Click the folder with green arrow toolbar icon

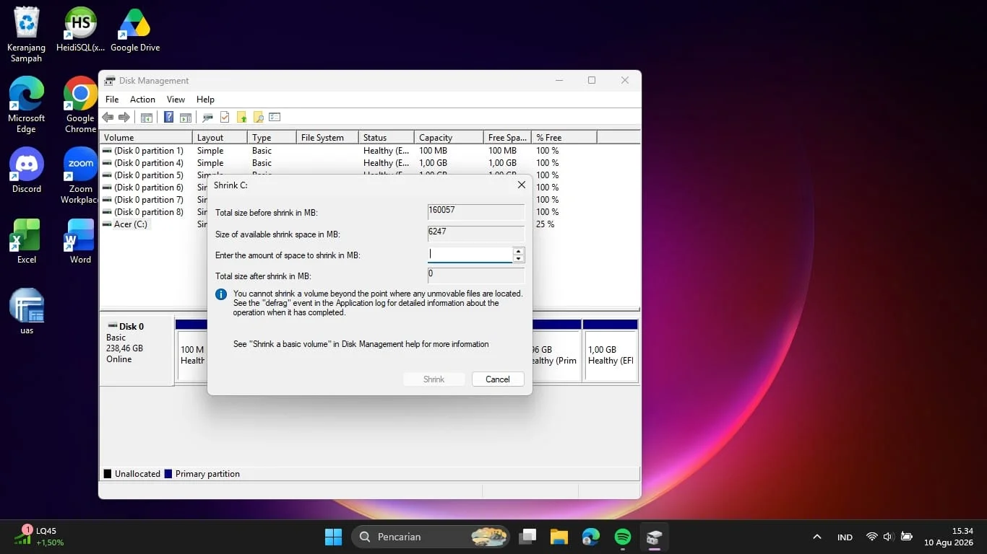[241, 117]
